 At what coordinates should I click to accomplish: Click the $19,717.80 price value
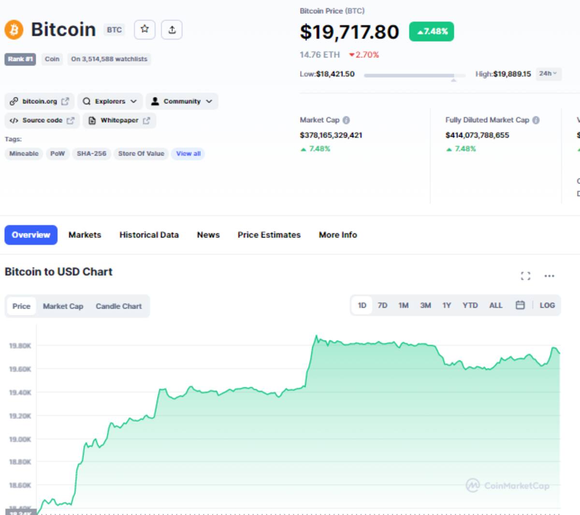(349, 32)
